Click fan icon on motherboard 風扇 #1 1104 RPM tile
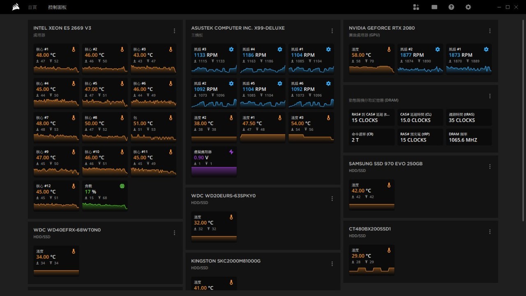 pos(328,49)
